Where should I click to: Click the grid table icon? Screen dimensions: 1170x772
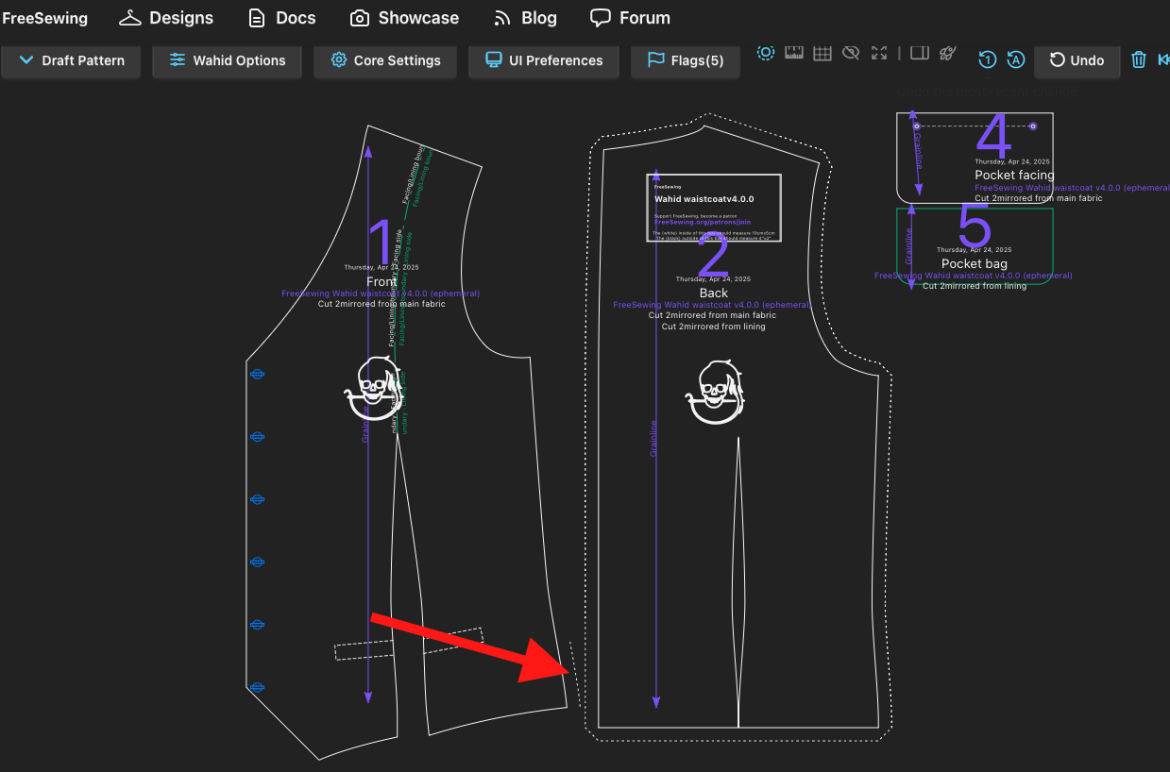[822, 53]
